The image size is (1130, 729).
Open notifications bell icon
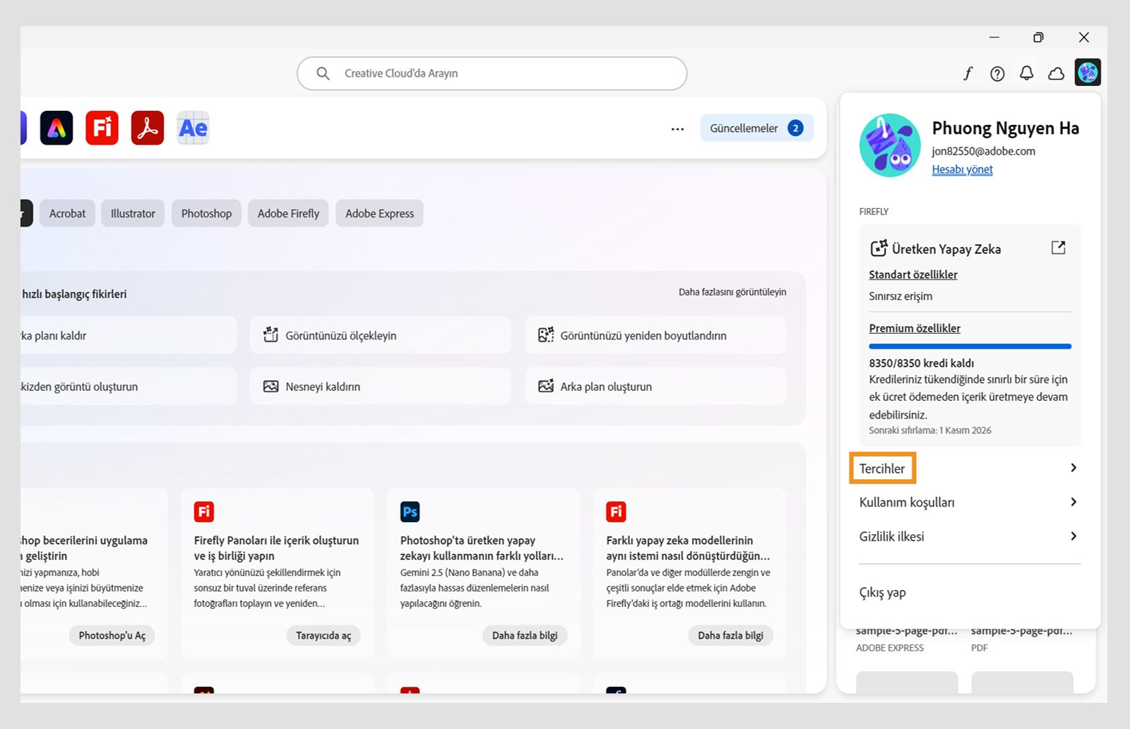point(1027,73)
